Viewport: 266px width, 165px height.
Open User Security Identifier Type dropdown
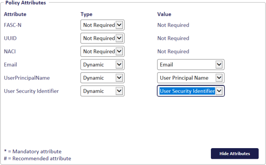tap(103, 91)
